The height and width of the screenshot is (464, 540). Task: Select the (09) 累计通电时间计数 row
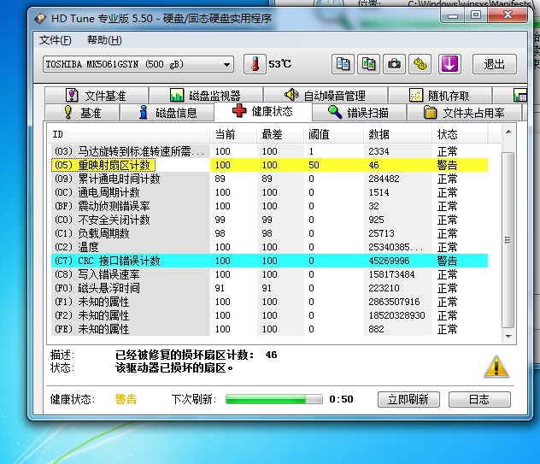coord(270,179)
